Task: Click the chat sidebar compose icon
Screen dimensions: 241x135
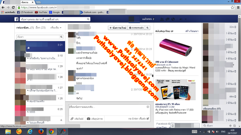Action: (x=235, y=126)
